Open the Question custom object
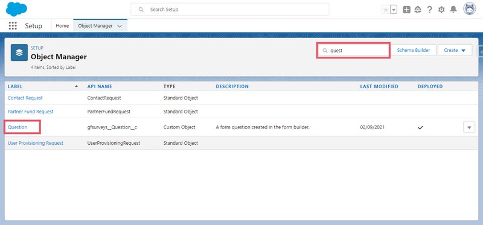Screen dimensions: 483x225 click(x=18, y=127)
